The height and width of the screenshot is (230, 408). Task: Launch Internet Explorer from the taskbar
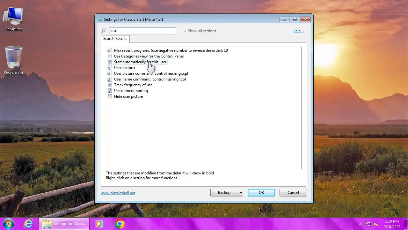coord(28,224)
